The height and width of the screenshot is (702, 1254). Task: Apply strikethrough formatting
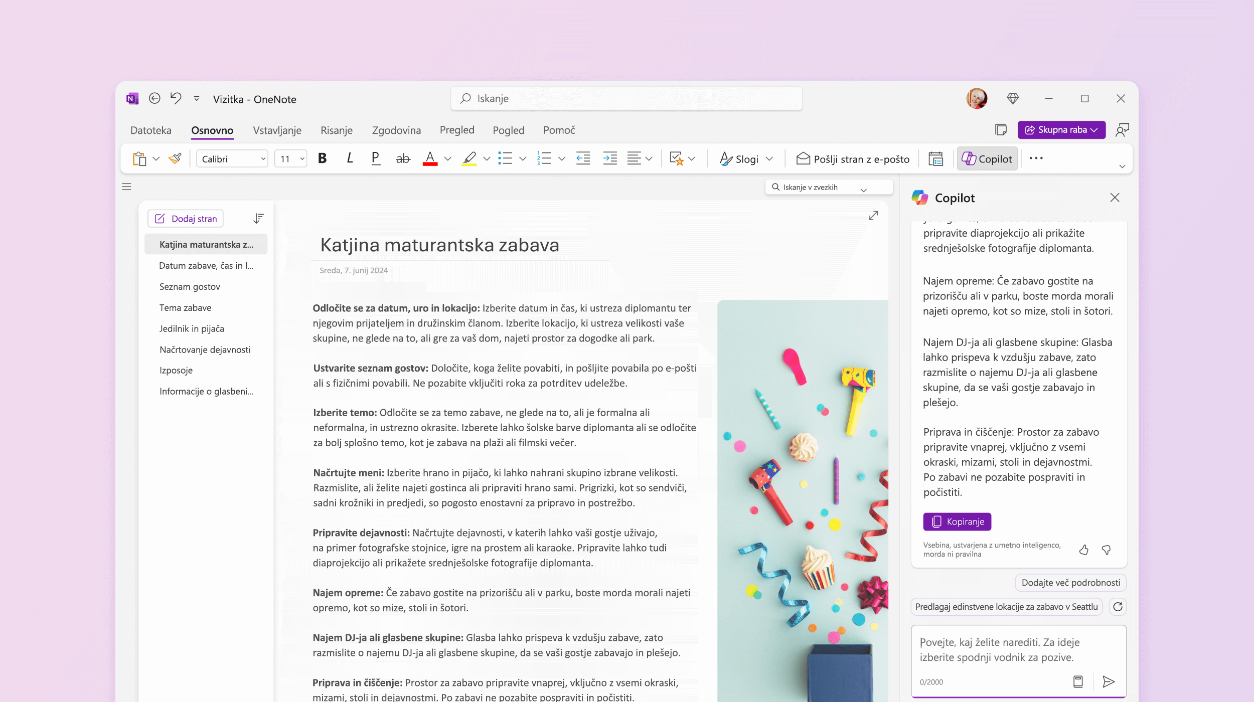403,159
